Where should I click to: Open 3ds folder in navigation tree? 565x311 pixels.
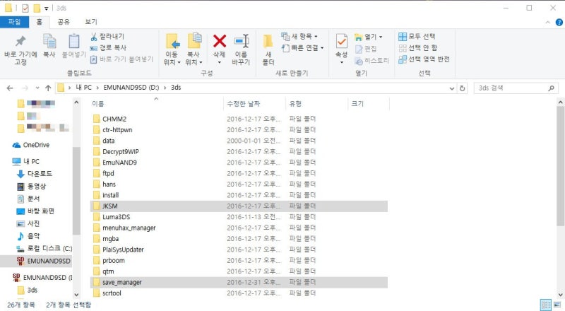coord(28,290)
